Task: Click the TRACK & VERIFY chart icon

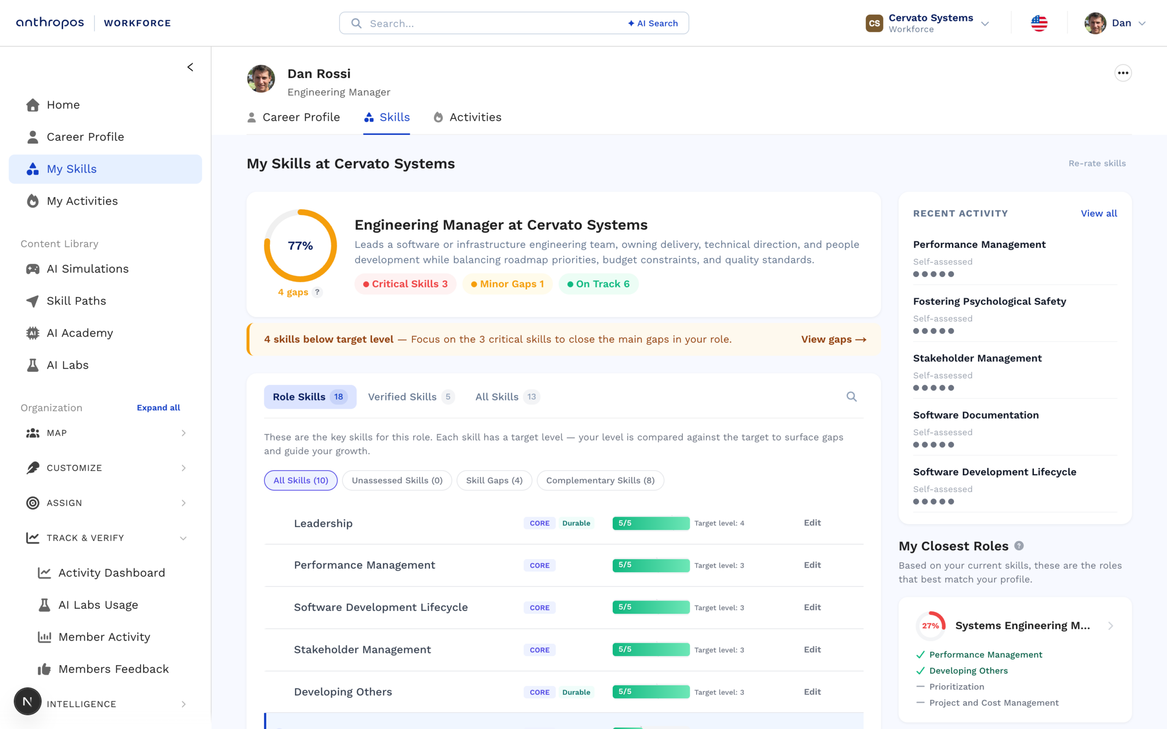Action: (x=33, y=538)
